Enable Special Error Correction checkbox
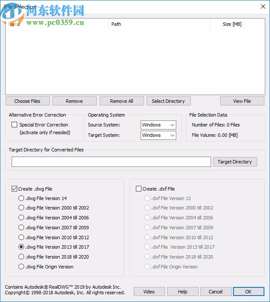The height and width of the screenshot is (302, 270). pos(15,125)
